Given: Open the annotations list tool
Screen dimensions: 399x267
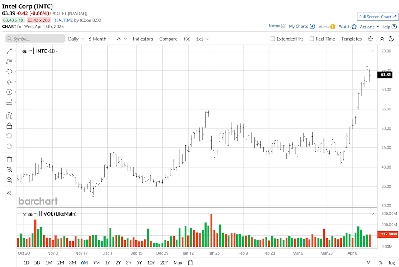Looking at the screenshot, I should point(9,61).
